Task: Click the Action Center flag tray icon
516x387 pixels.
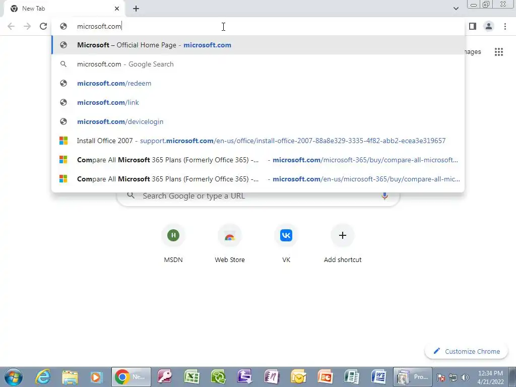Action: (x=441, y=377)
